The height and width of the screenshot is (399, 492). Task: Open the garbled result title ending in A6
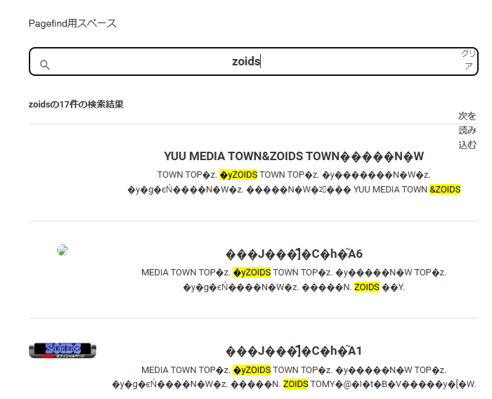click(x=294, y=254)
